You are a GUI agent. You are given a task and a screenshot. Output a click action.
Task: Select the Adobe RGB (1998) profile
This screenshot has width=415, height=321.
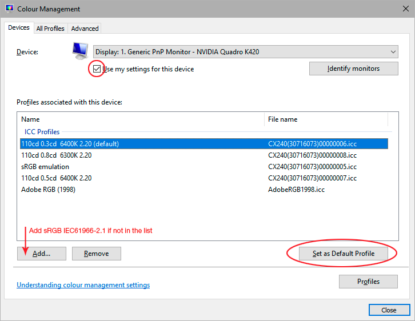48,190
